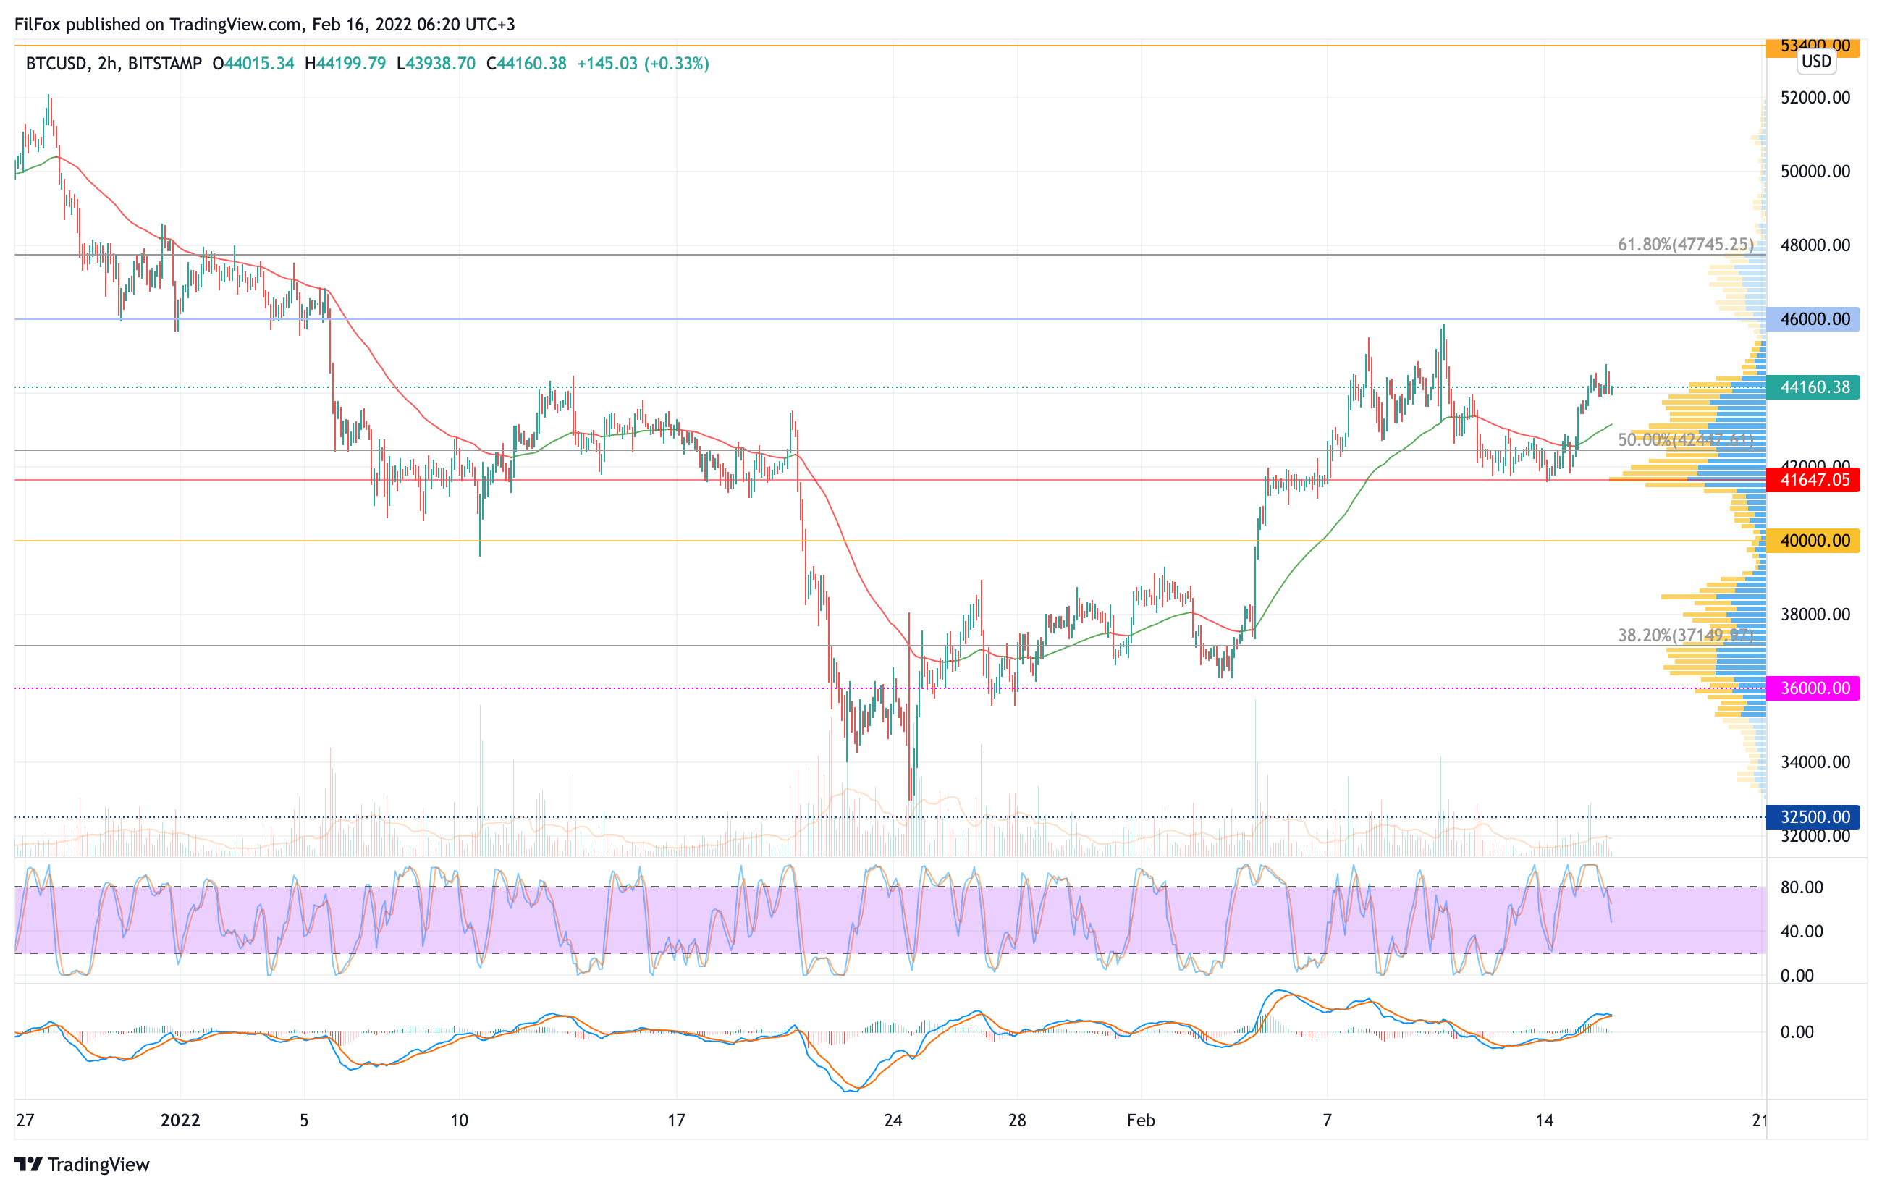Click the magenta 36000.00 price level tag

(1813, 688)
